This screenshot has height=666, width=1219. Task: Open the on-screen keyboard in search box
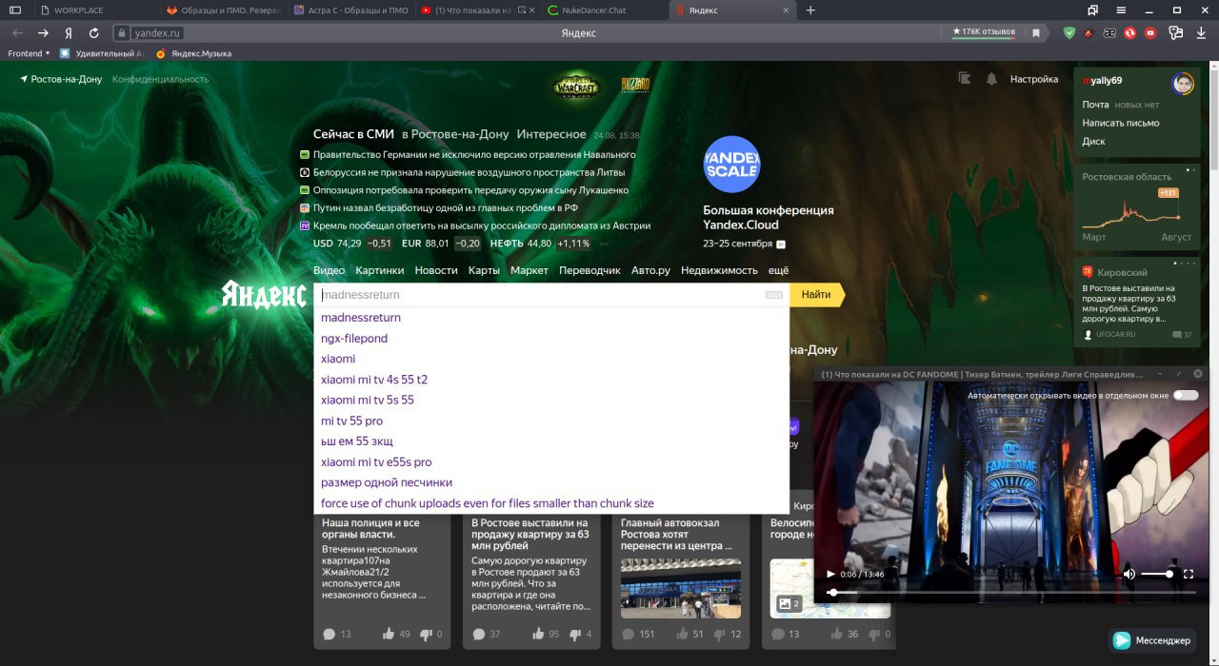(x=774, y=295)
